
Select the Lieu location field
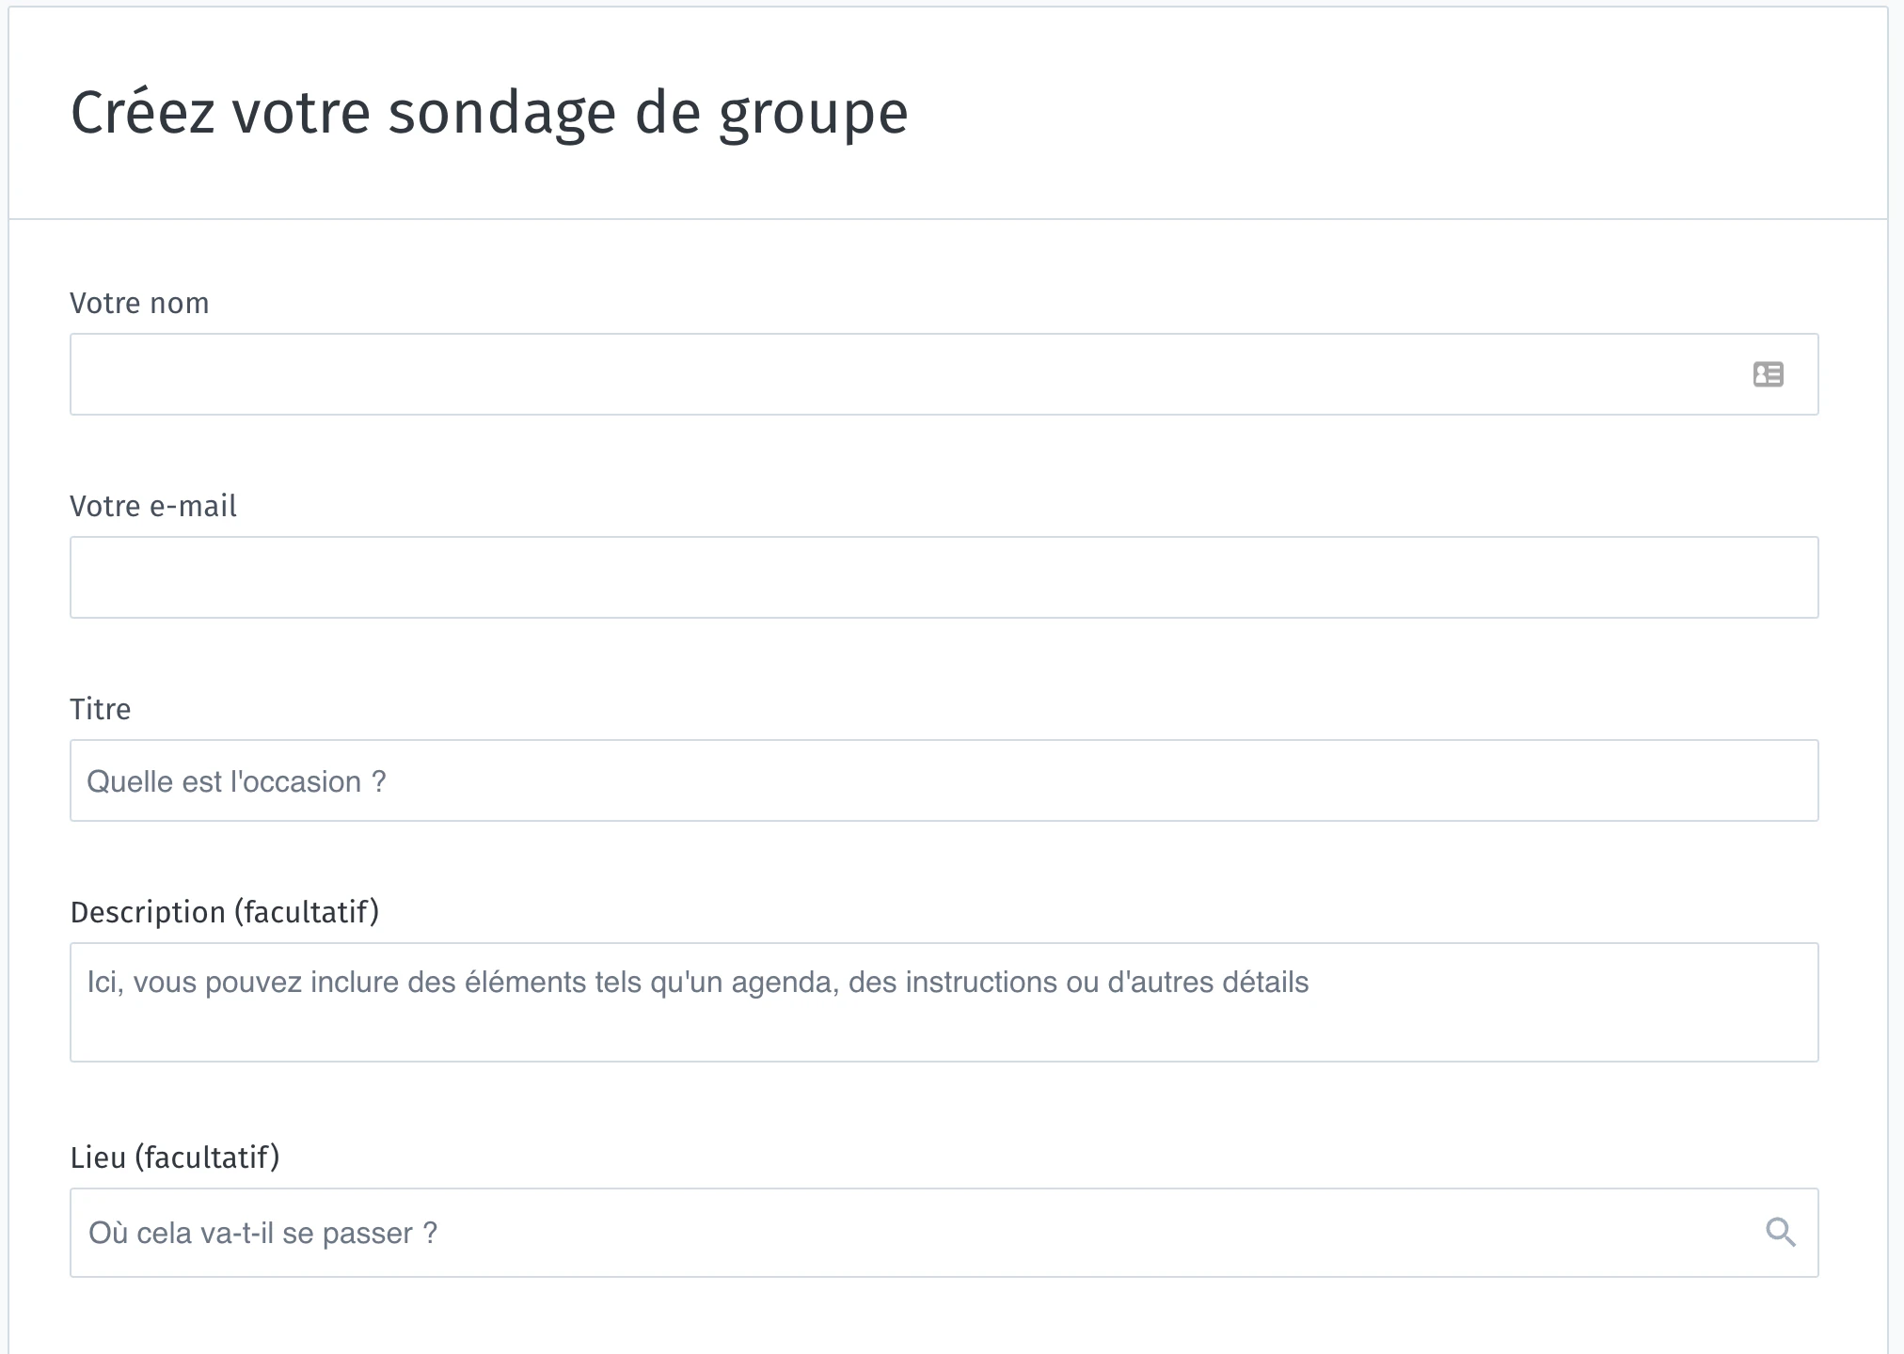944,1233
